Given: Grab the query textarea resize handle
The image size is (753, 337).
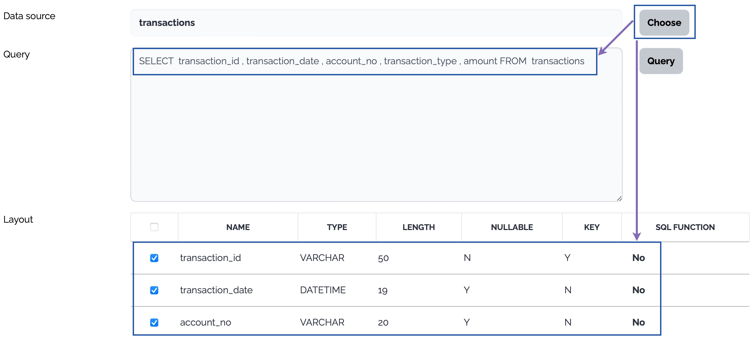Looking at the screenshot, I should coord(619,198).
